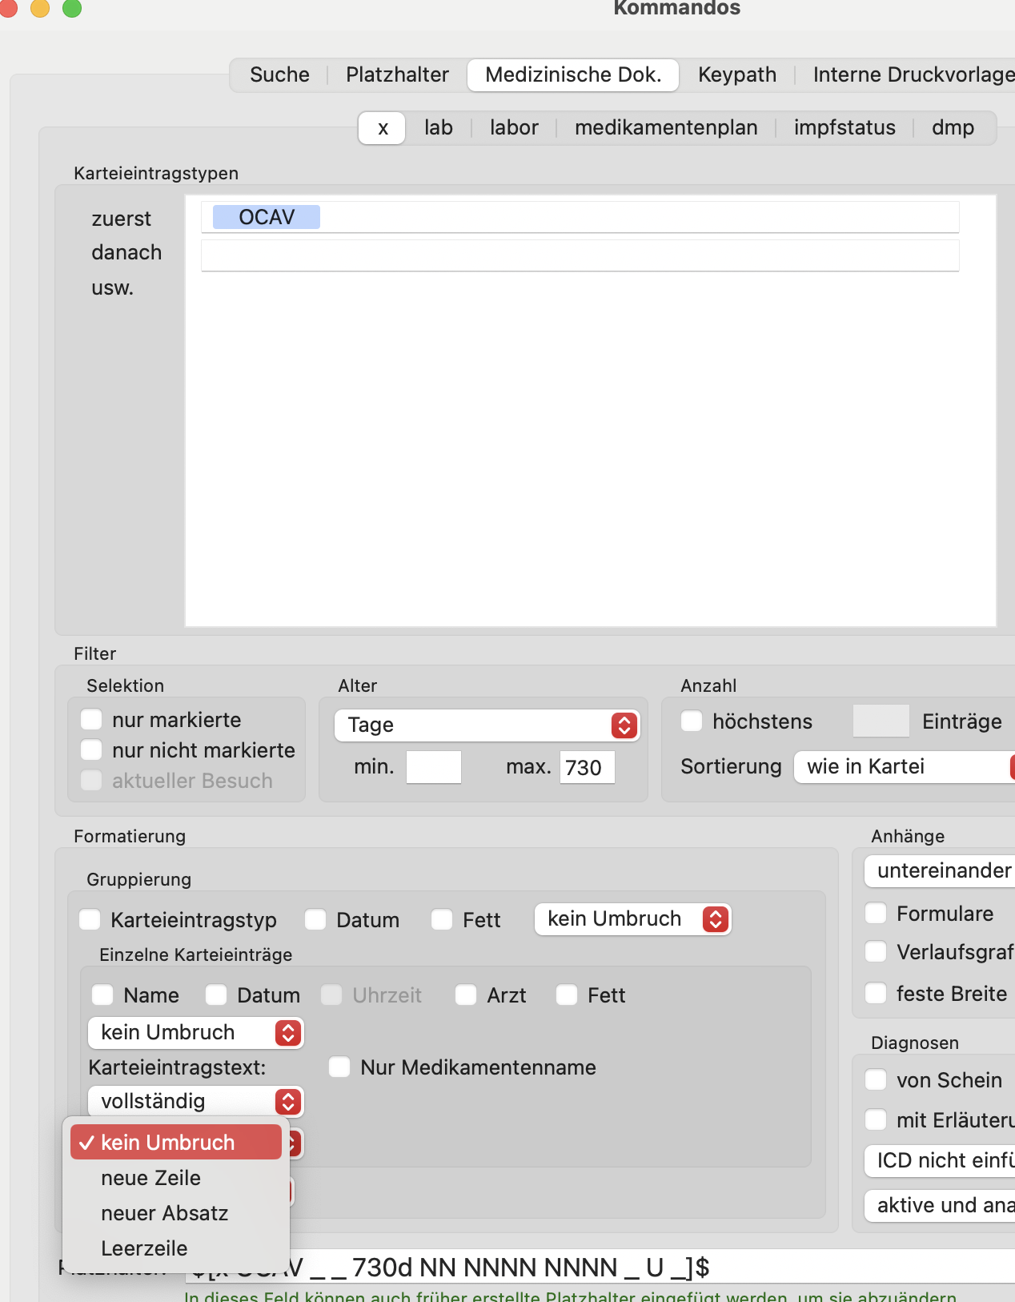The height and width of the screenshot is (1302, 1015).
Task: Open the Platzhalter tab
Action: [397, 74]
